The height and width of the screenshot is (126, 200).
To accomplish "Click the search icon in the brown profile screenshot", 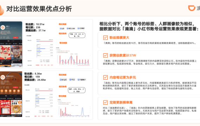I will tap(21, 96).
